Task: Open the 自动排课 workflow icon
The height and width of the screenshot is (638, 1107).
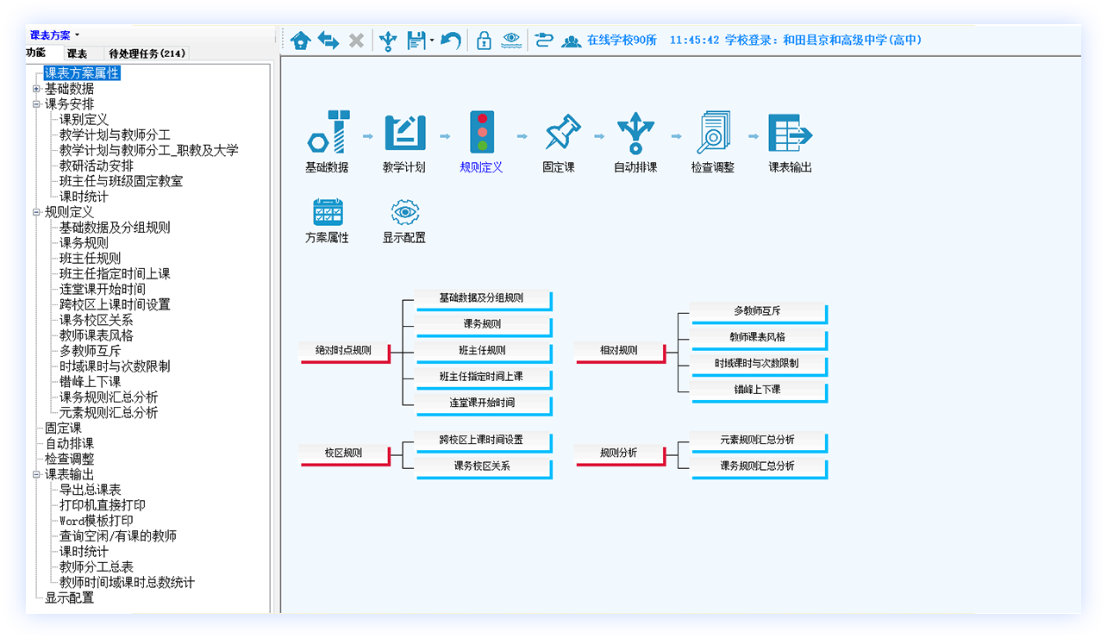Action: [x=635, y=134]
